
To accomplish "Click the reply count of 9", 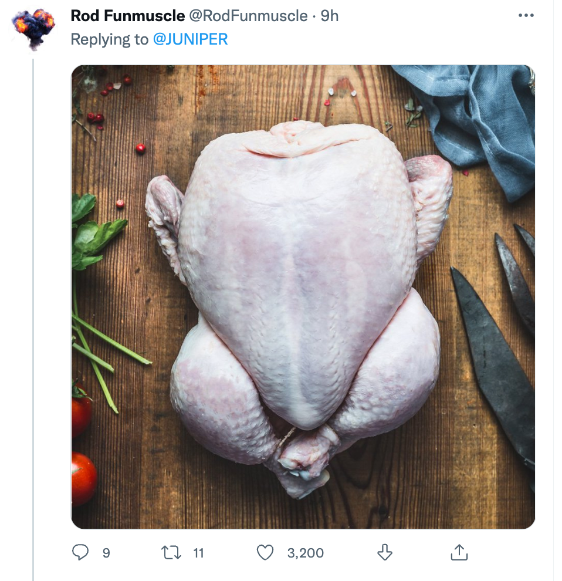I will (106, 553).
